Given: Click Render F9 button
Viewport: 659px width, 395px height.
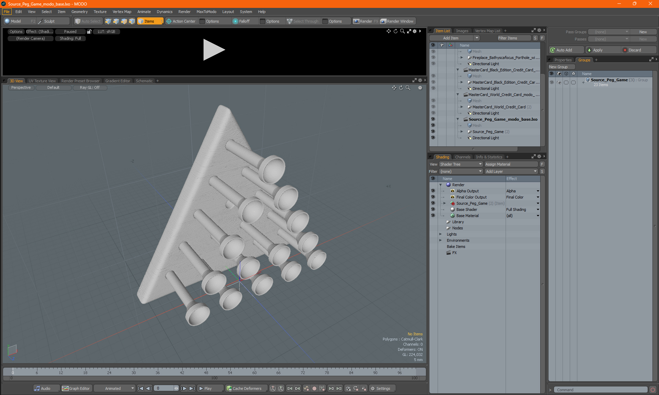Looking at the screenshot, I should tap(366, 21).
